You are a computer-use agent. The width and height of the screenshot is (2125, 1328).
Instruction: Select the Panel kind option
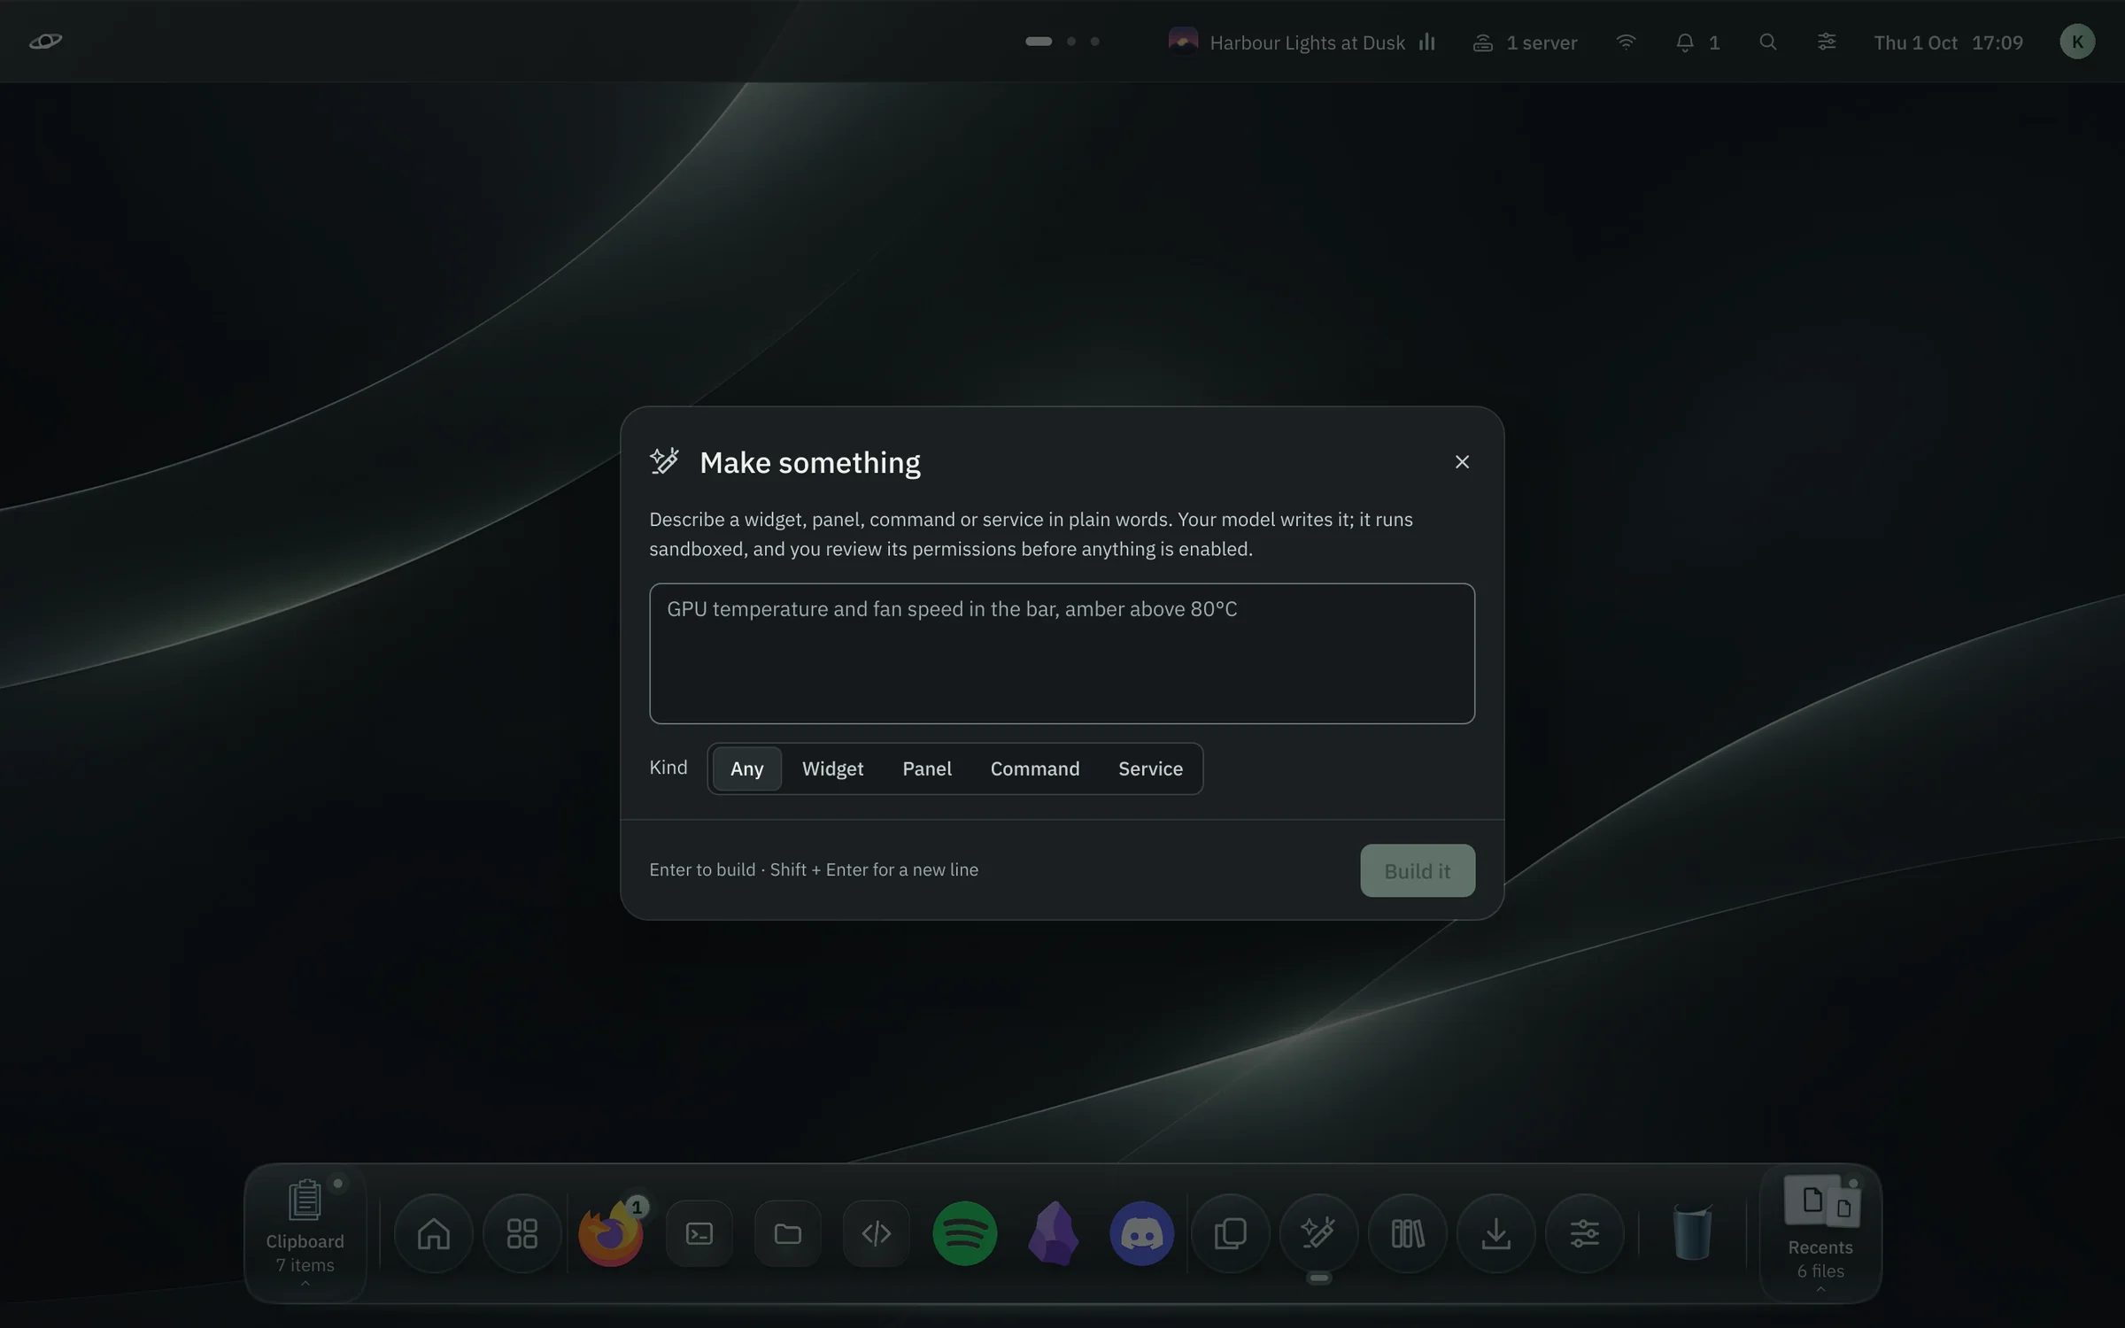pyautogui.click(x=927, y=768)
